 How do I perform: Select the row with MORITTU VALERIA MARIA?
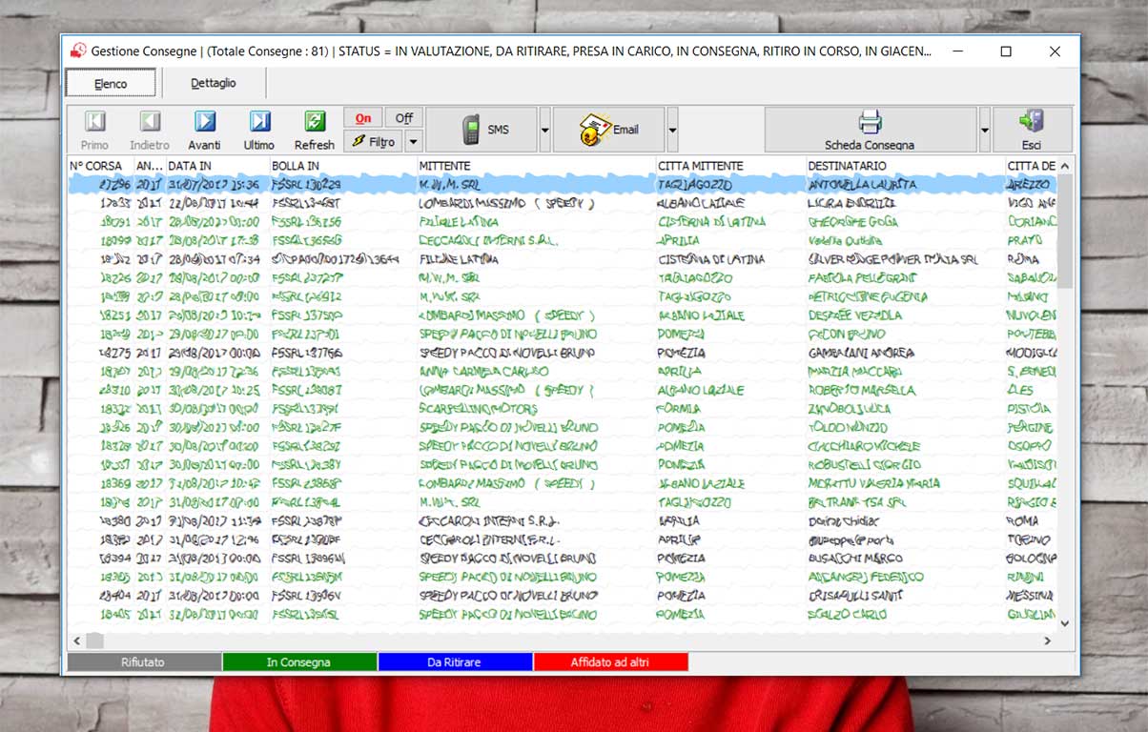click(563, 483)
